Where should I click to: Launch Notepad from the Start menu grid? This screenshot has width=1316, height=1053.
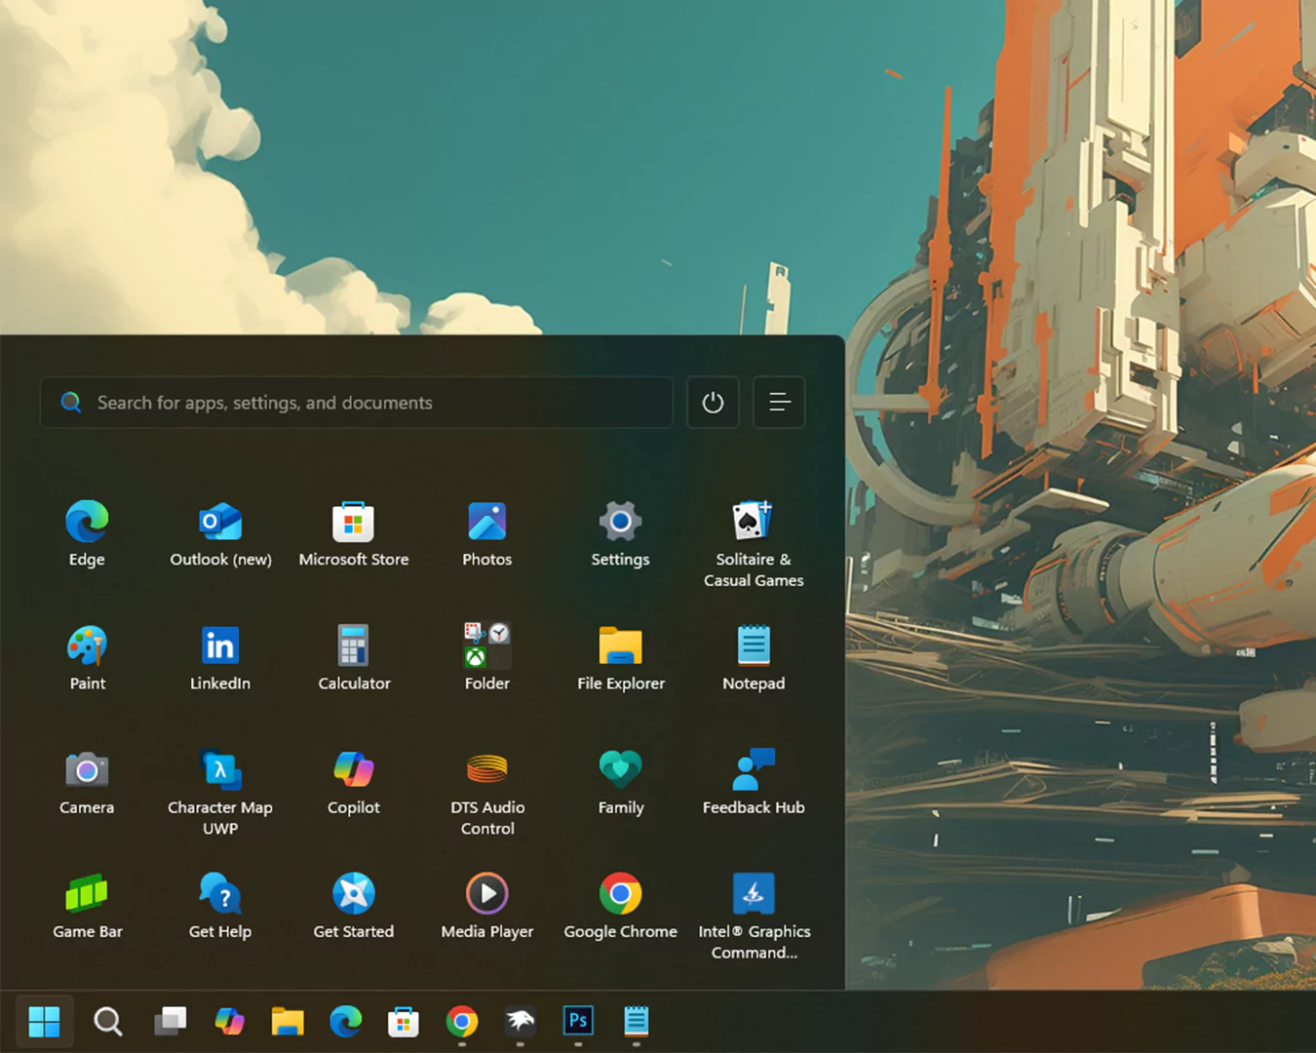754,657
